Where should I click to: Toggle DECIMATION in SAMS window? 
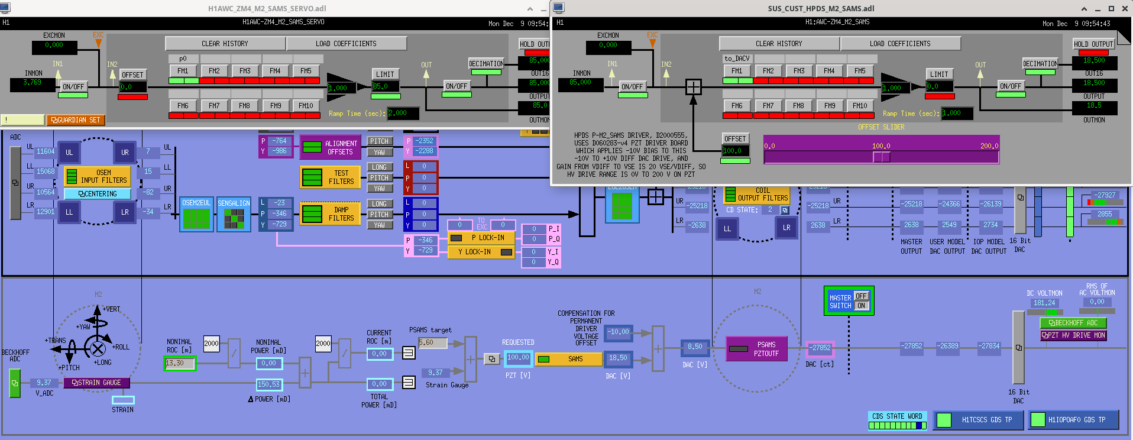point(1040,63)
